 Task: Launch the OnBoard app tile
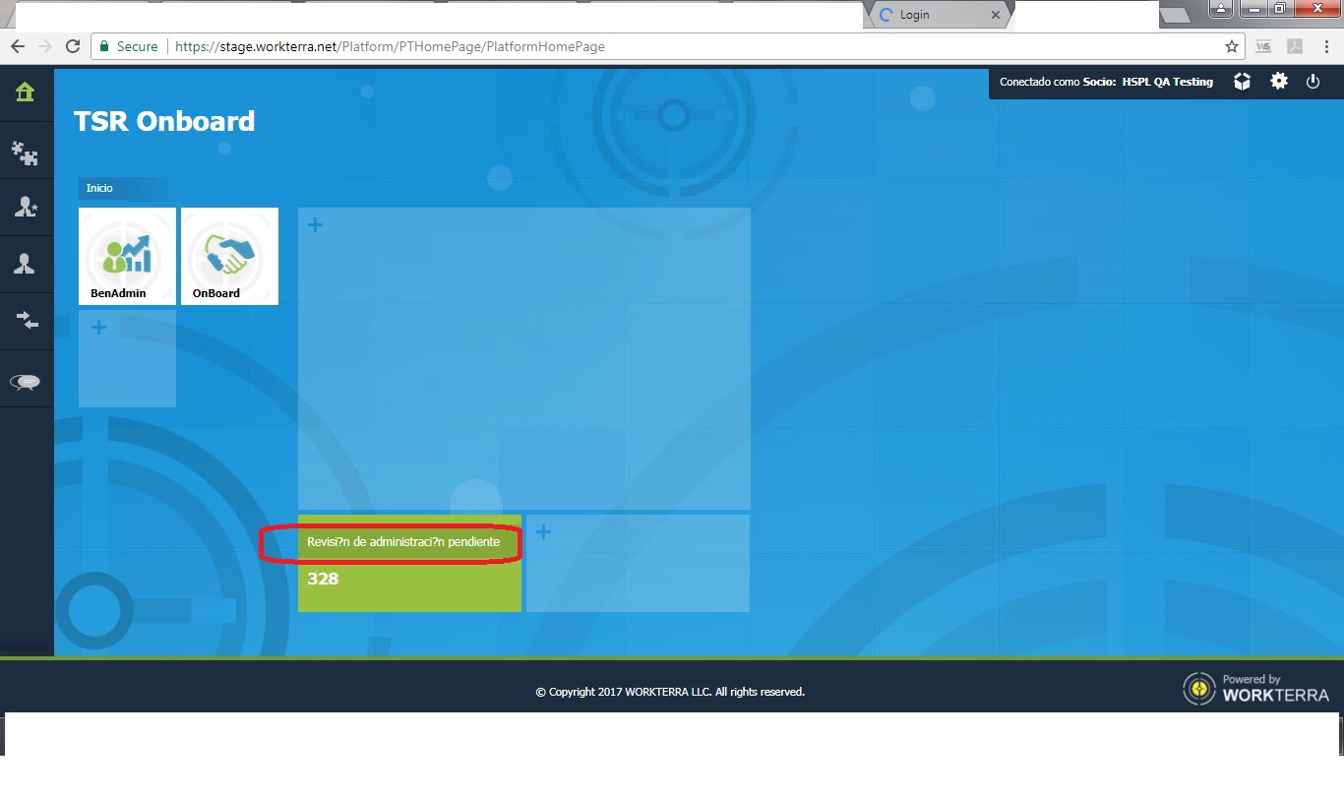pyautogui.click(x=229, y=256)
